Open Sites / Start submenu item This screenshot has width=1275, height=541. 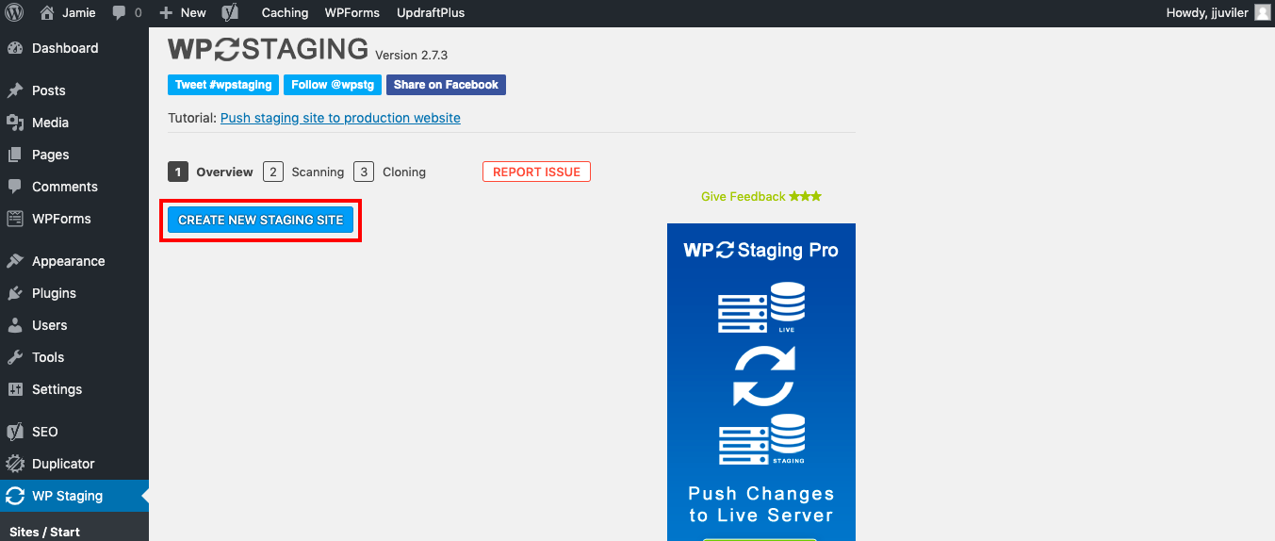[44, 532]
